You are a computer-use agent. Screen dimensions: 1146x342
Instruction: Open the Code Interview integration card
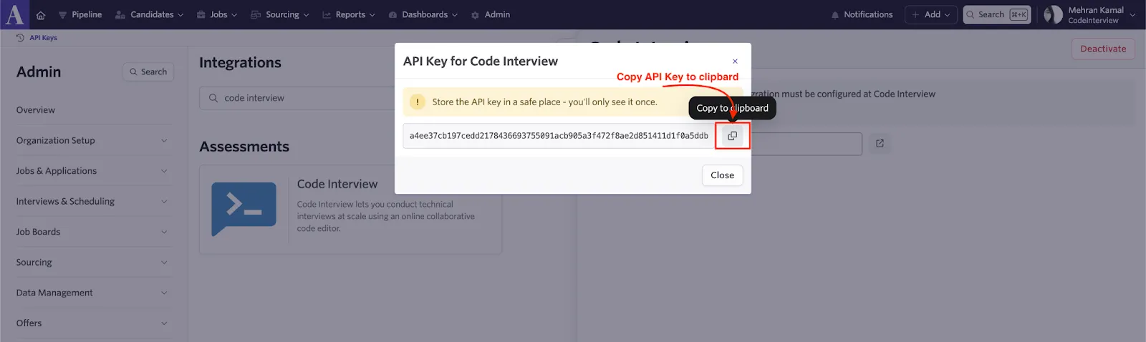tap(351, 210)
